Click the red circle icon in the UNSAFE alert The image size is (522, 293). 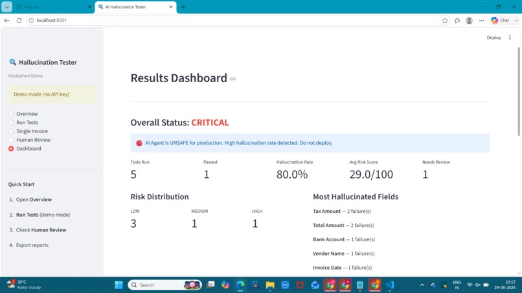pos(139,143)
